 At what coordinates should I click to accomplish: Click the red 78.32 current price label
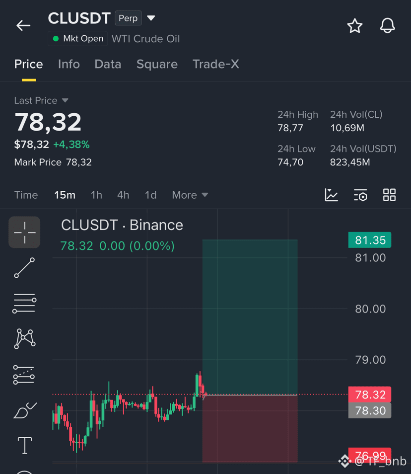tap(370, 395)
